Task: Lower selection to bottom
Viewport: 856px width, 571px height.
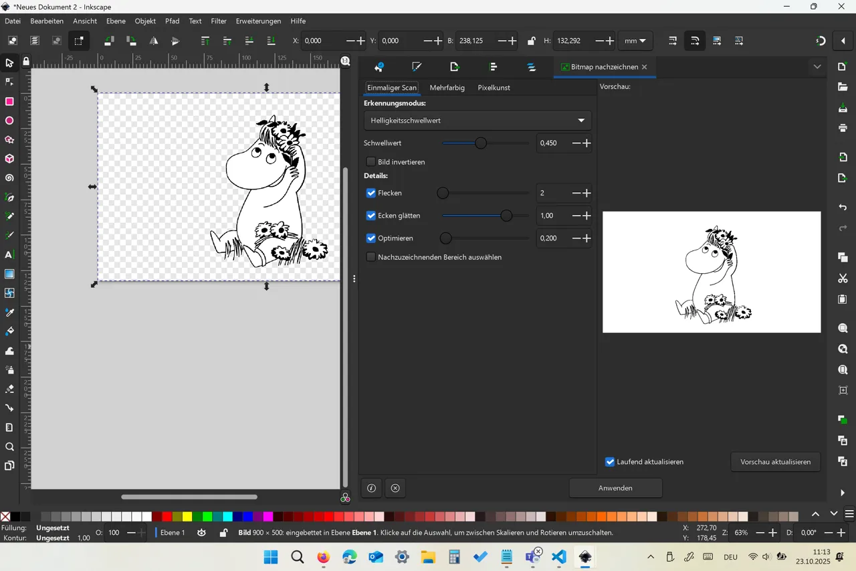Action: pos(271,41)
